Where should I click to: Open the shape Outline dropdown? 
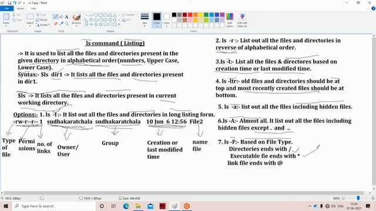(x=129, y=15)
